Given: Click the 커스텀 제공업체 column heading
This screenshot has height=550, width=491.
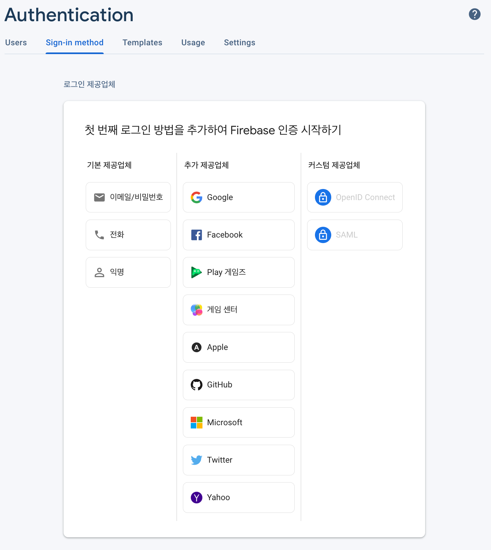Looking at the screenshot, I should (x=334, y=165).
